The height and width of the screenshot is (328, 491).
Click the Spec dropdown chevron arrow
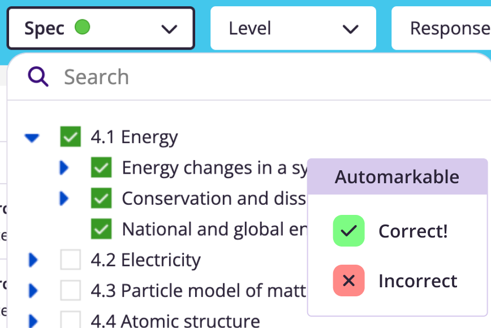(x=169, y=29)
